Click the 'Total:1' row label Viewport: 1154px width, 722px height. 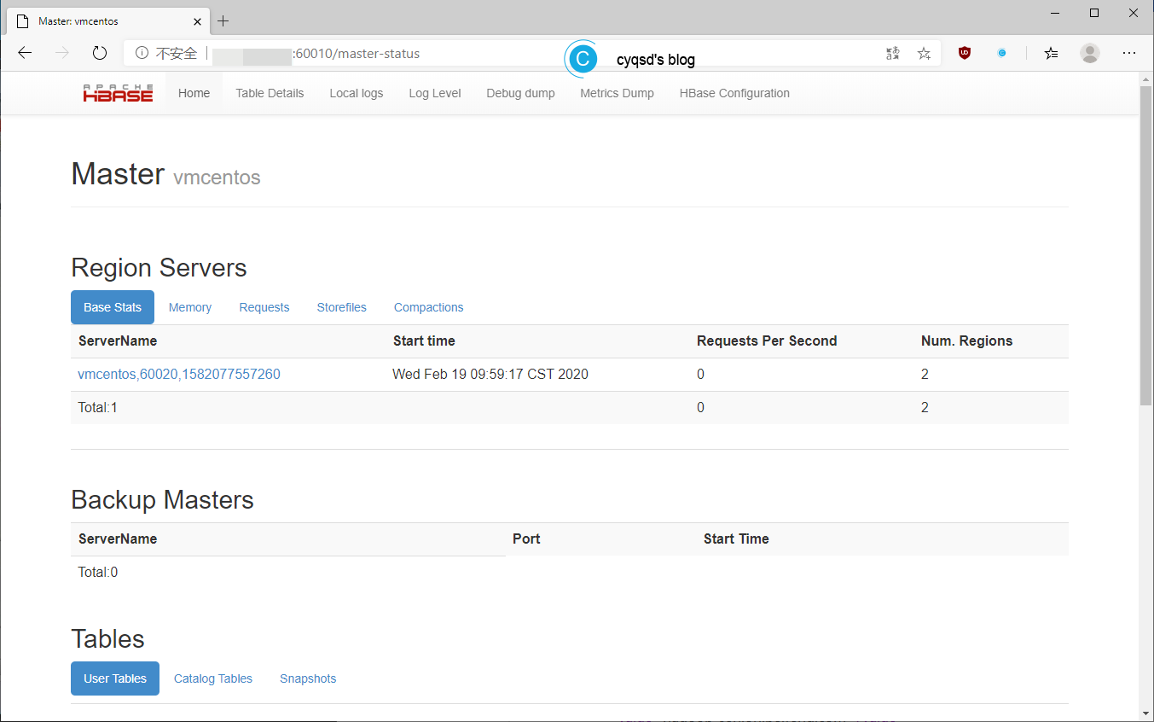point(98,407)
